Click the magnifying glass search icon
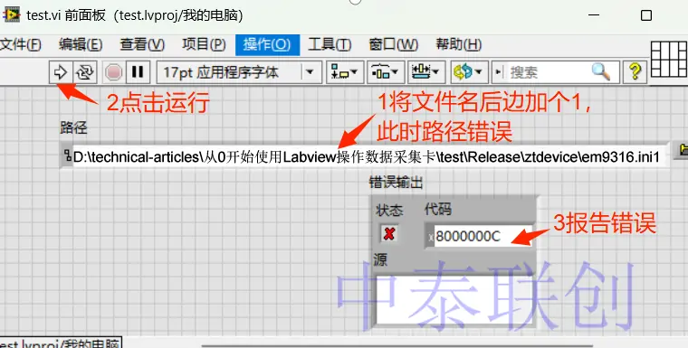This screenshot has height=348, width=688. 601,71
